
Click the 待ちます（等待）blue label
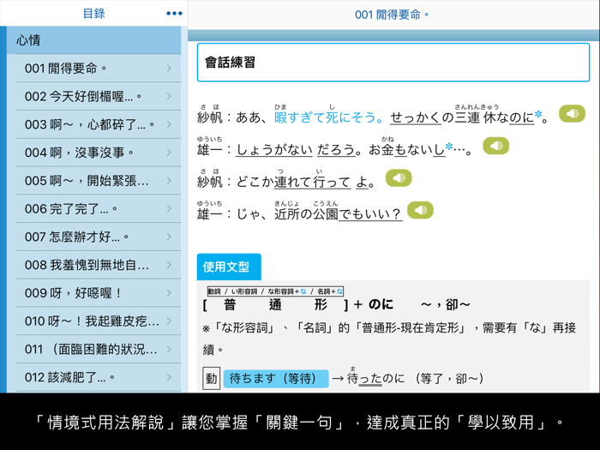276,379
